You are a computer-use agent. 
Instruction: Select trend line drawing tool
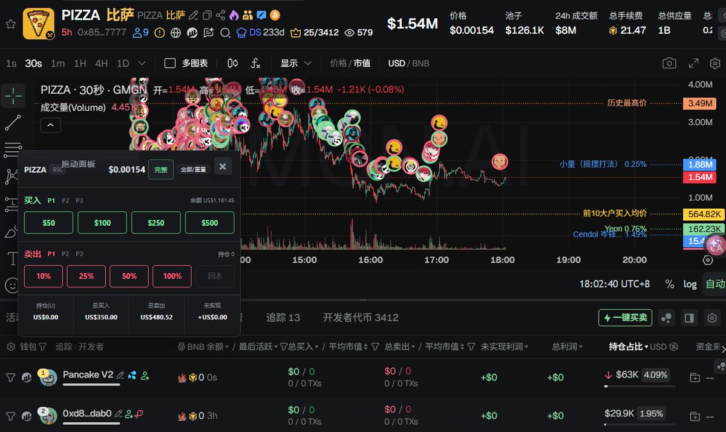pyautogui.click(x=13, y=122)
